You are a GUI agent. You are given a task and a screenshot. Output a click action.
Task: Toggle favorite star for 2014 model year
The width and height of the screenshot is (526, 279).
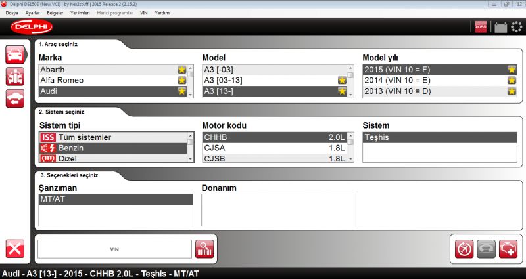coord(512,80)
